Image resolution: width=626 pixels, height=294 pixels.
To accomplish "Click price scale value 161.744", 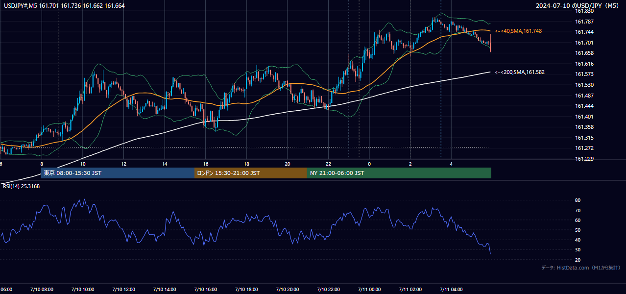I will tap(584, 32).
